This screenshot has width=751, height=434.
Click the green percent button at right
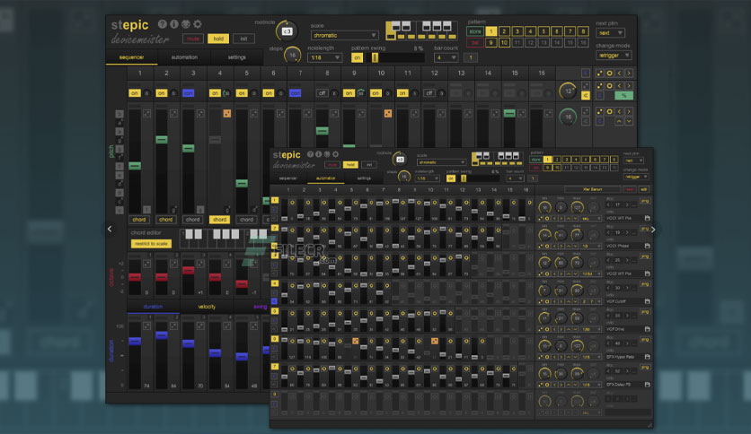[624, 96]
